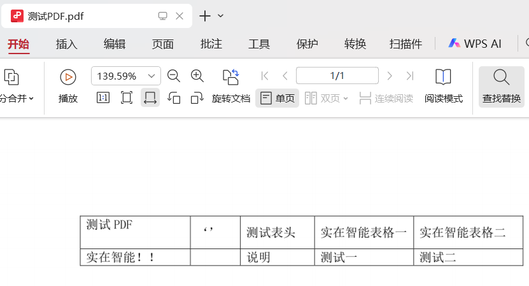Open Find and Replace (查找替换)
Viewport: 529px width, 286px height.
(502, 87)
